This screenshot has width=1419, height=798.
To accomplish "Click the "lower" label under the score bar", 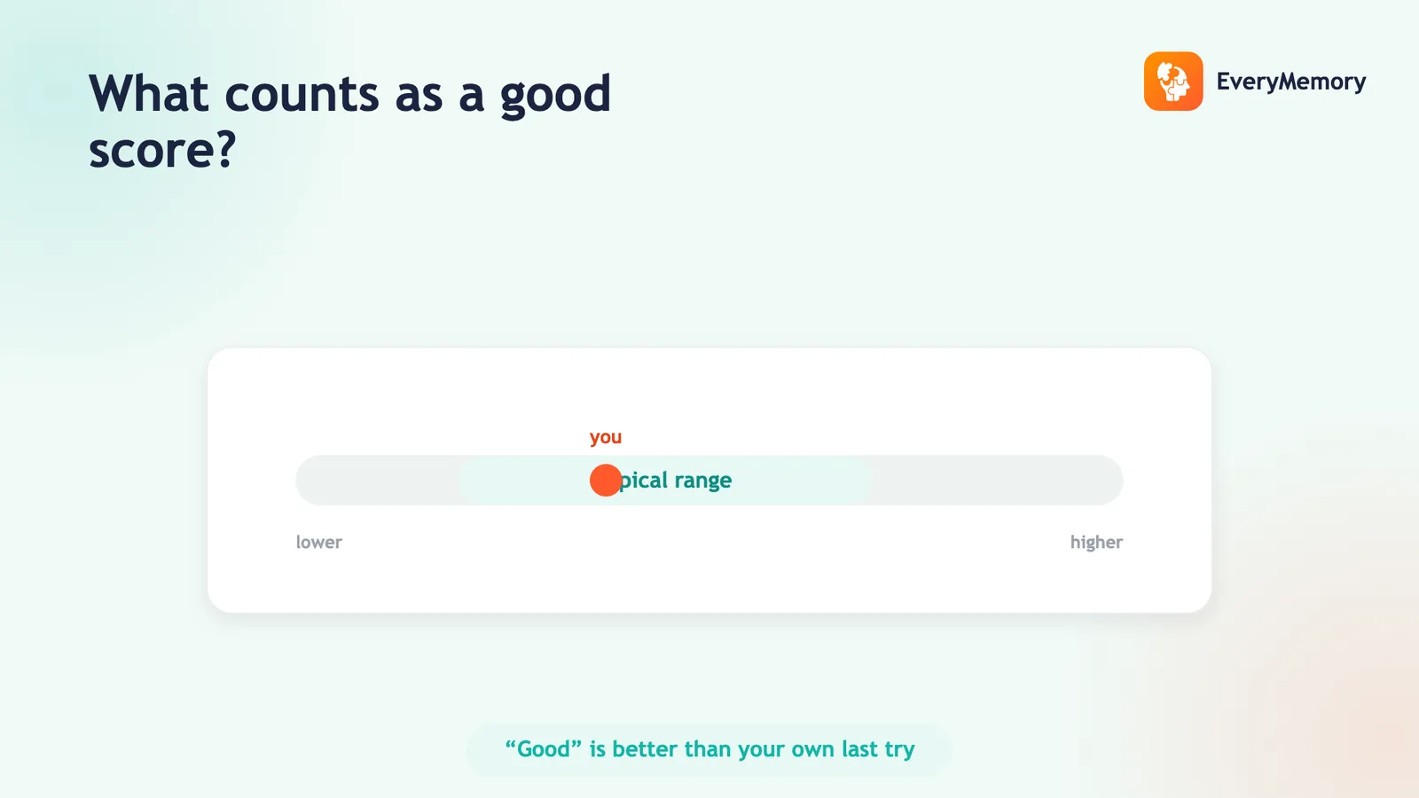I will tap(319, 542).
